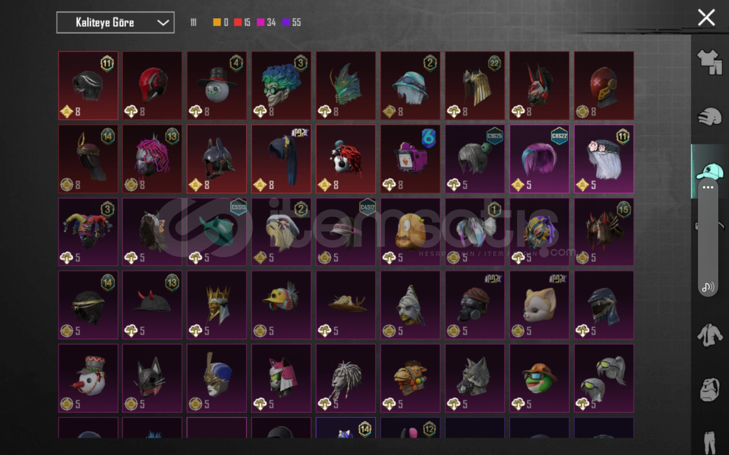Open the backpack category icon
The height and width of the screenshot is (455, 729).
(709, 389)
